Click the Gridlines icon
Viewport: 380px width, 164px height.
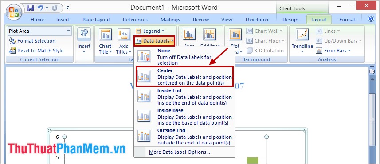[x=210, y=34]
